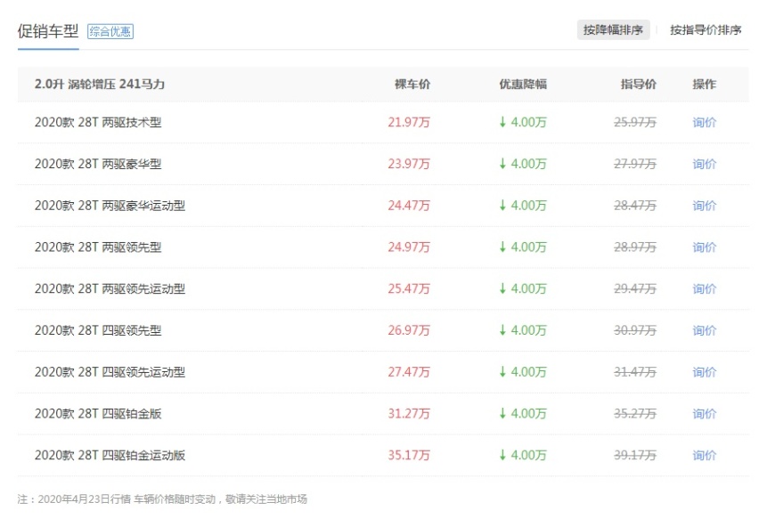This screenshot has height=519, width=759.
Task: Click the struck-through 28.97万 guide price
Action: click(x=635, y=247)
